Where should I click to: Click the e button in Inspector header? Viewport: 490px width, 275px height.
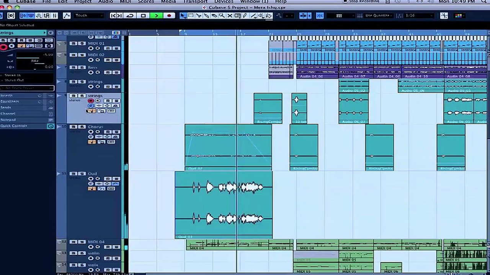tap(51, 33)
